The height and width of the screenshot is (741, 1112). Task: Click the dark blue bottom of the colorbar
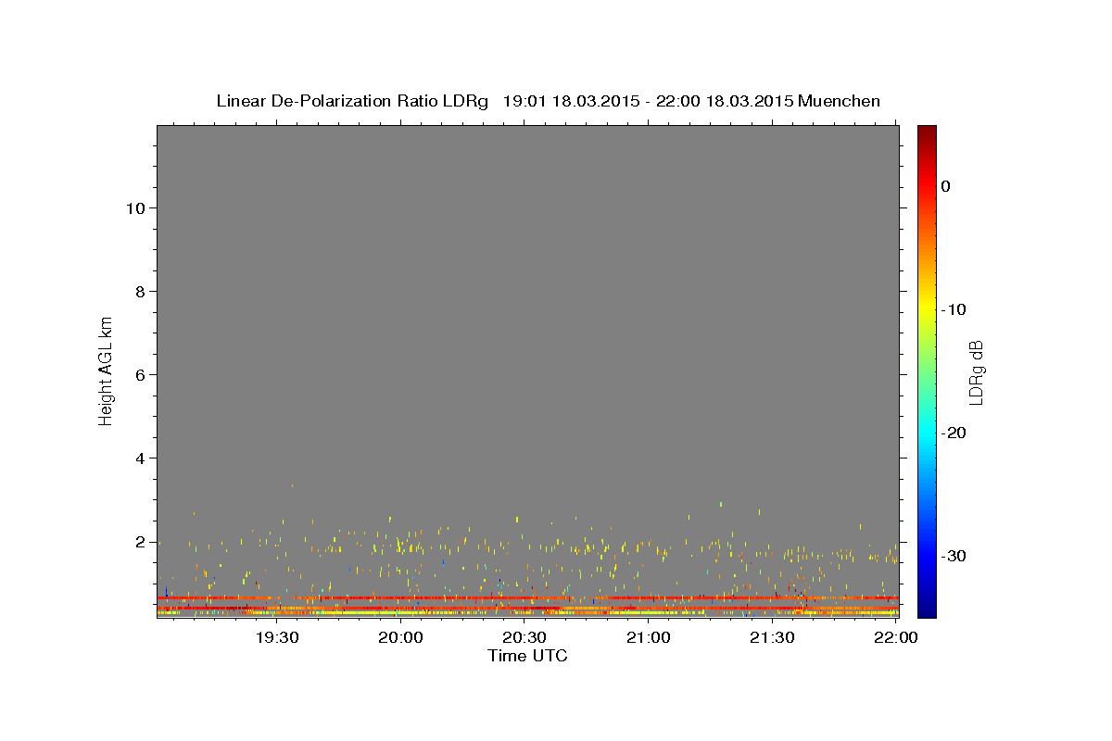[927, 609]
